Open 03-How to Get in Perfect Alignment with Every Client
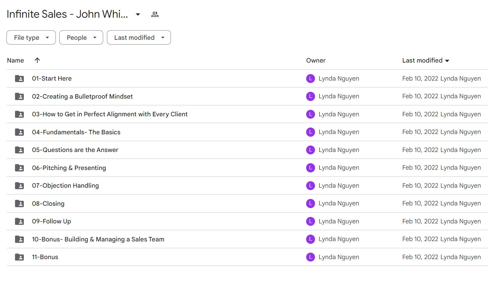The image size is (488, 287). point(110,114)
